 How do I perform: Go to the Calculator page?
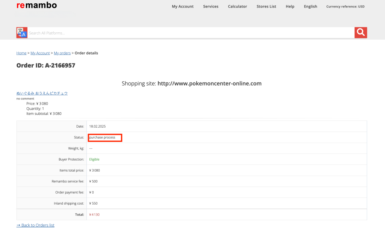coord(237,6)
